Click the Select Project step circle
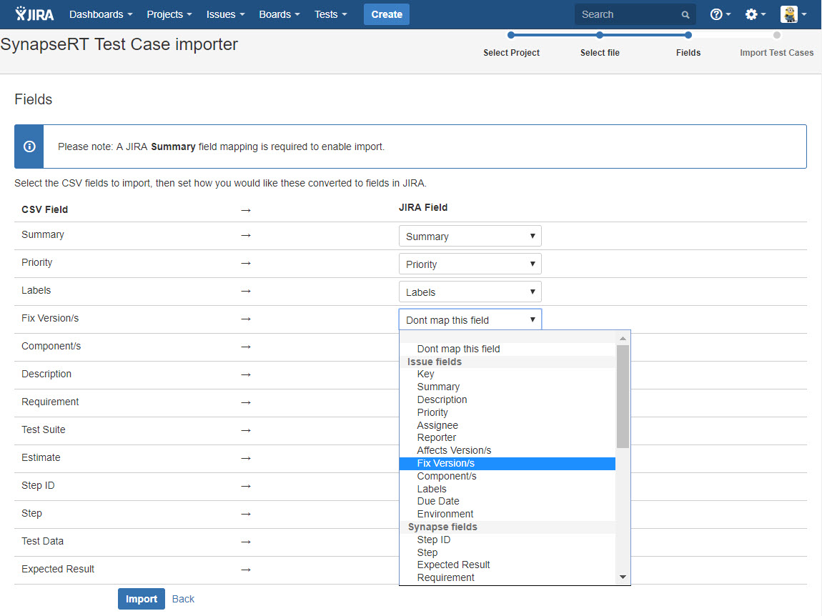 tap(511, 35)
